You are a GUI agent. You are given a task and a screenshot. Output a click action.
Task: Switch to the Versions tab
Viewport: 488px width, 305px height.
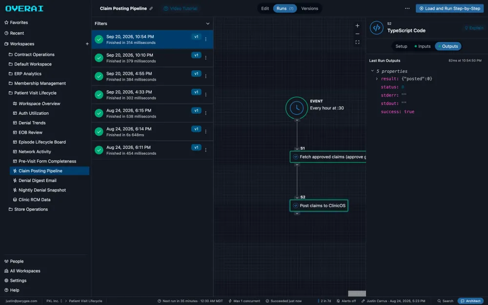[310, 8]
